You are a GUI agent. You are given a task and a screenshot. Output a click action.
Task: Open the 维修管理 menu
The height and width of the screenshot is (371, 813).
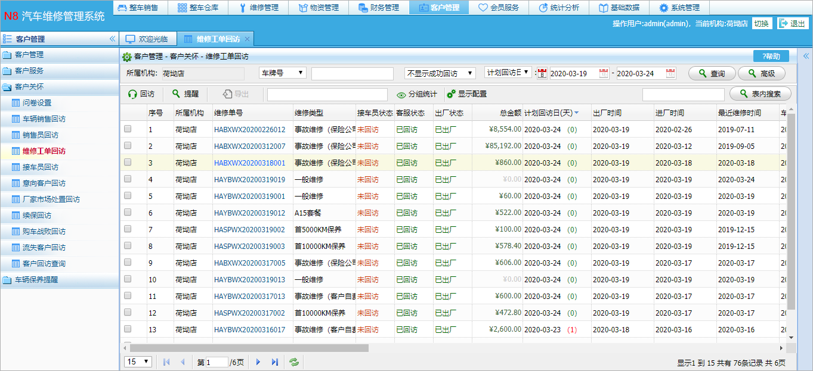click(x=258, y=8)
